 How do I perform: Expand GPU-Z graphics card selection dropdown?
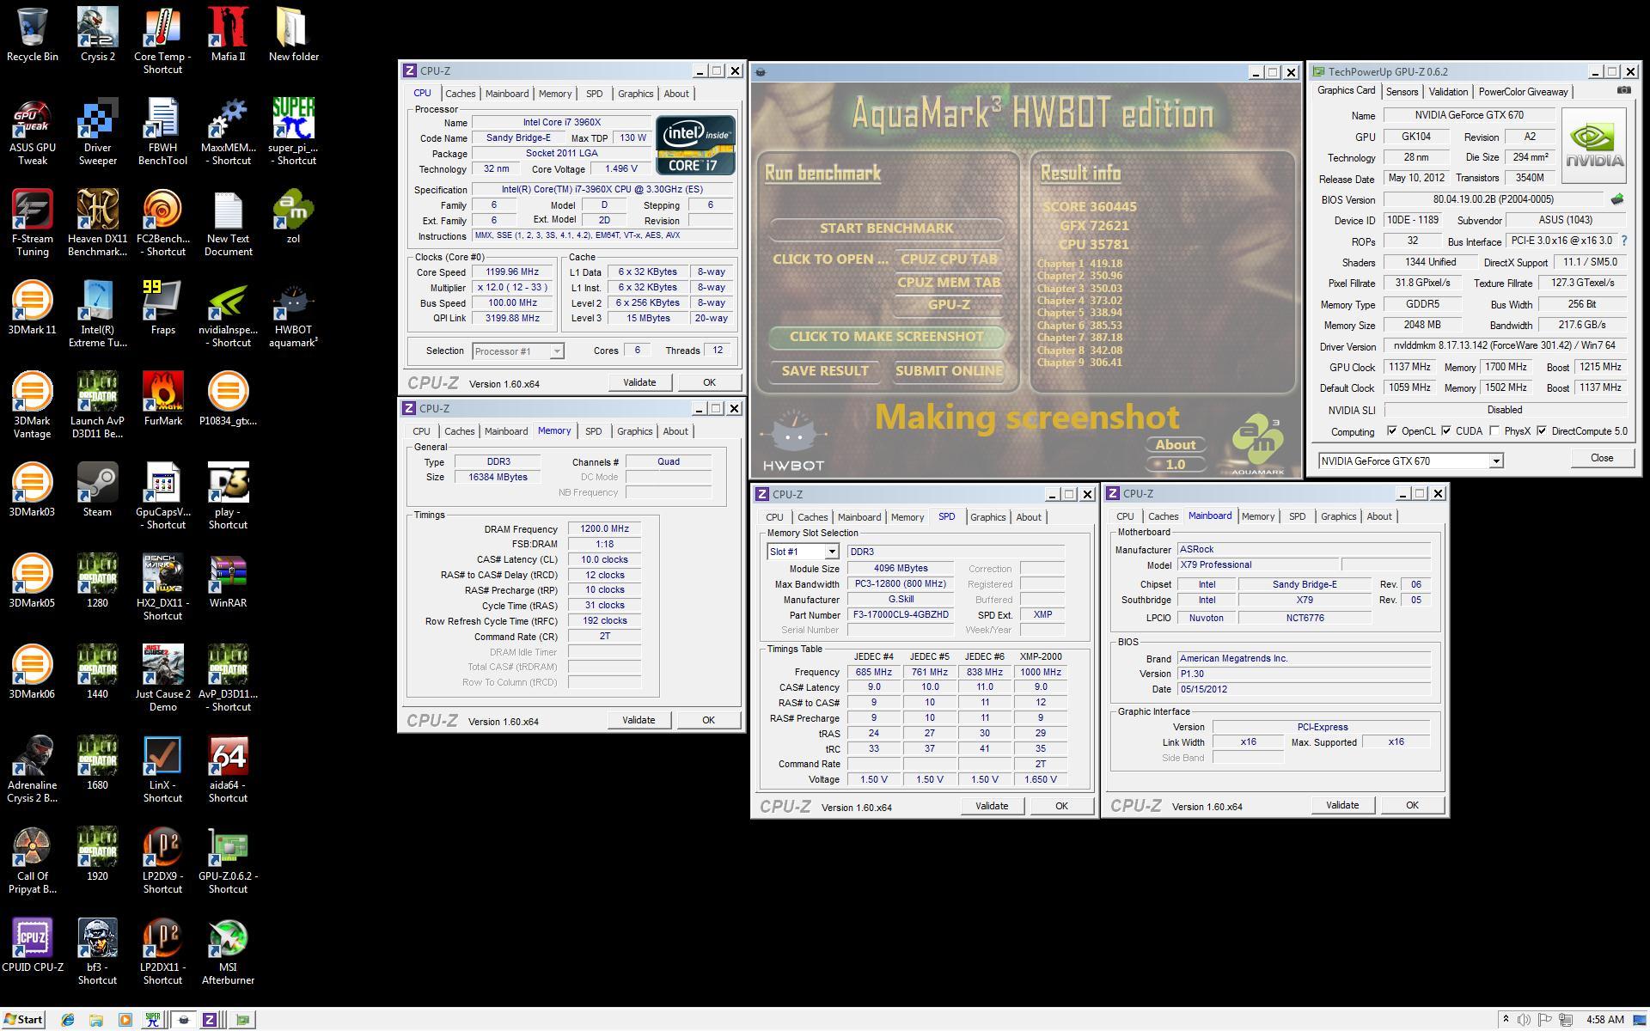click(x=1495, y=461)
